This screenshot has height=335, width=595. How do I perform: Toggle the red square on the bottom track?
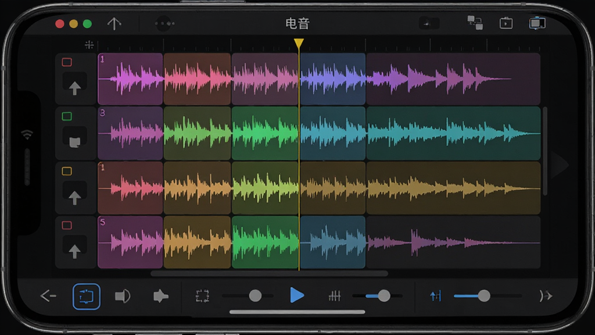click(x=67, y=225)
